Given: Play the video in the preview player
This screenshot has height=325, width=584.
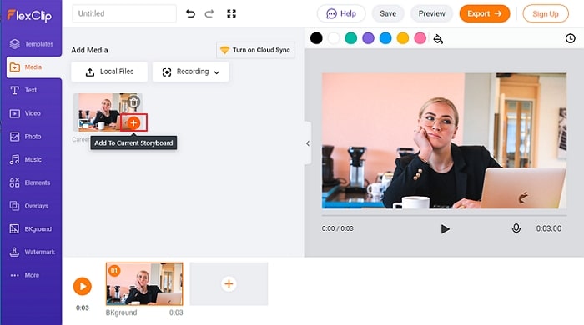Looking at the screenshot, I should coord(445,228).
